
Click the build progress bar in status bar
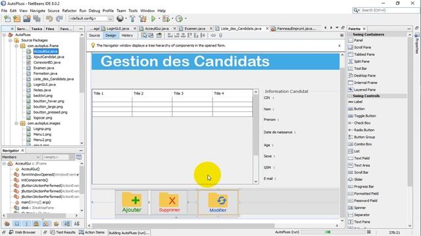333,232
